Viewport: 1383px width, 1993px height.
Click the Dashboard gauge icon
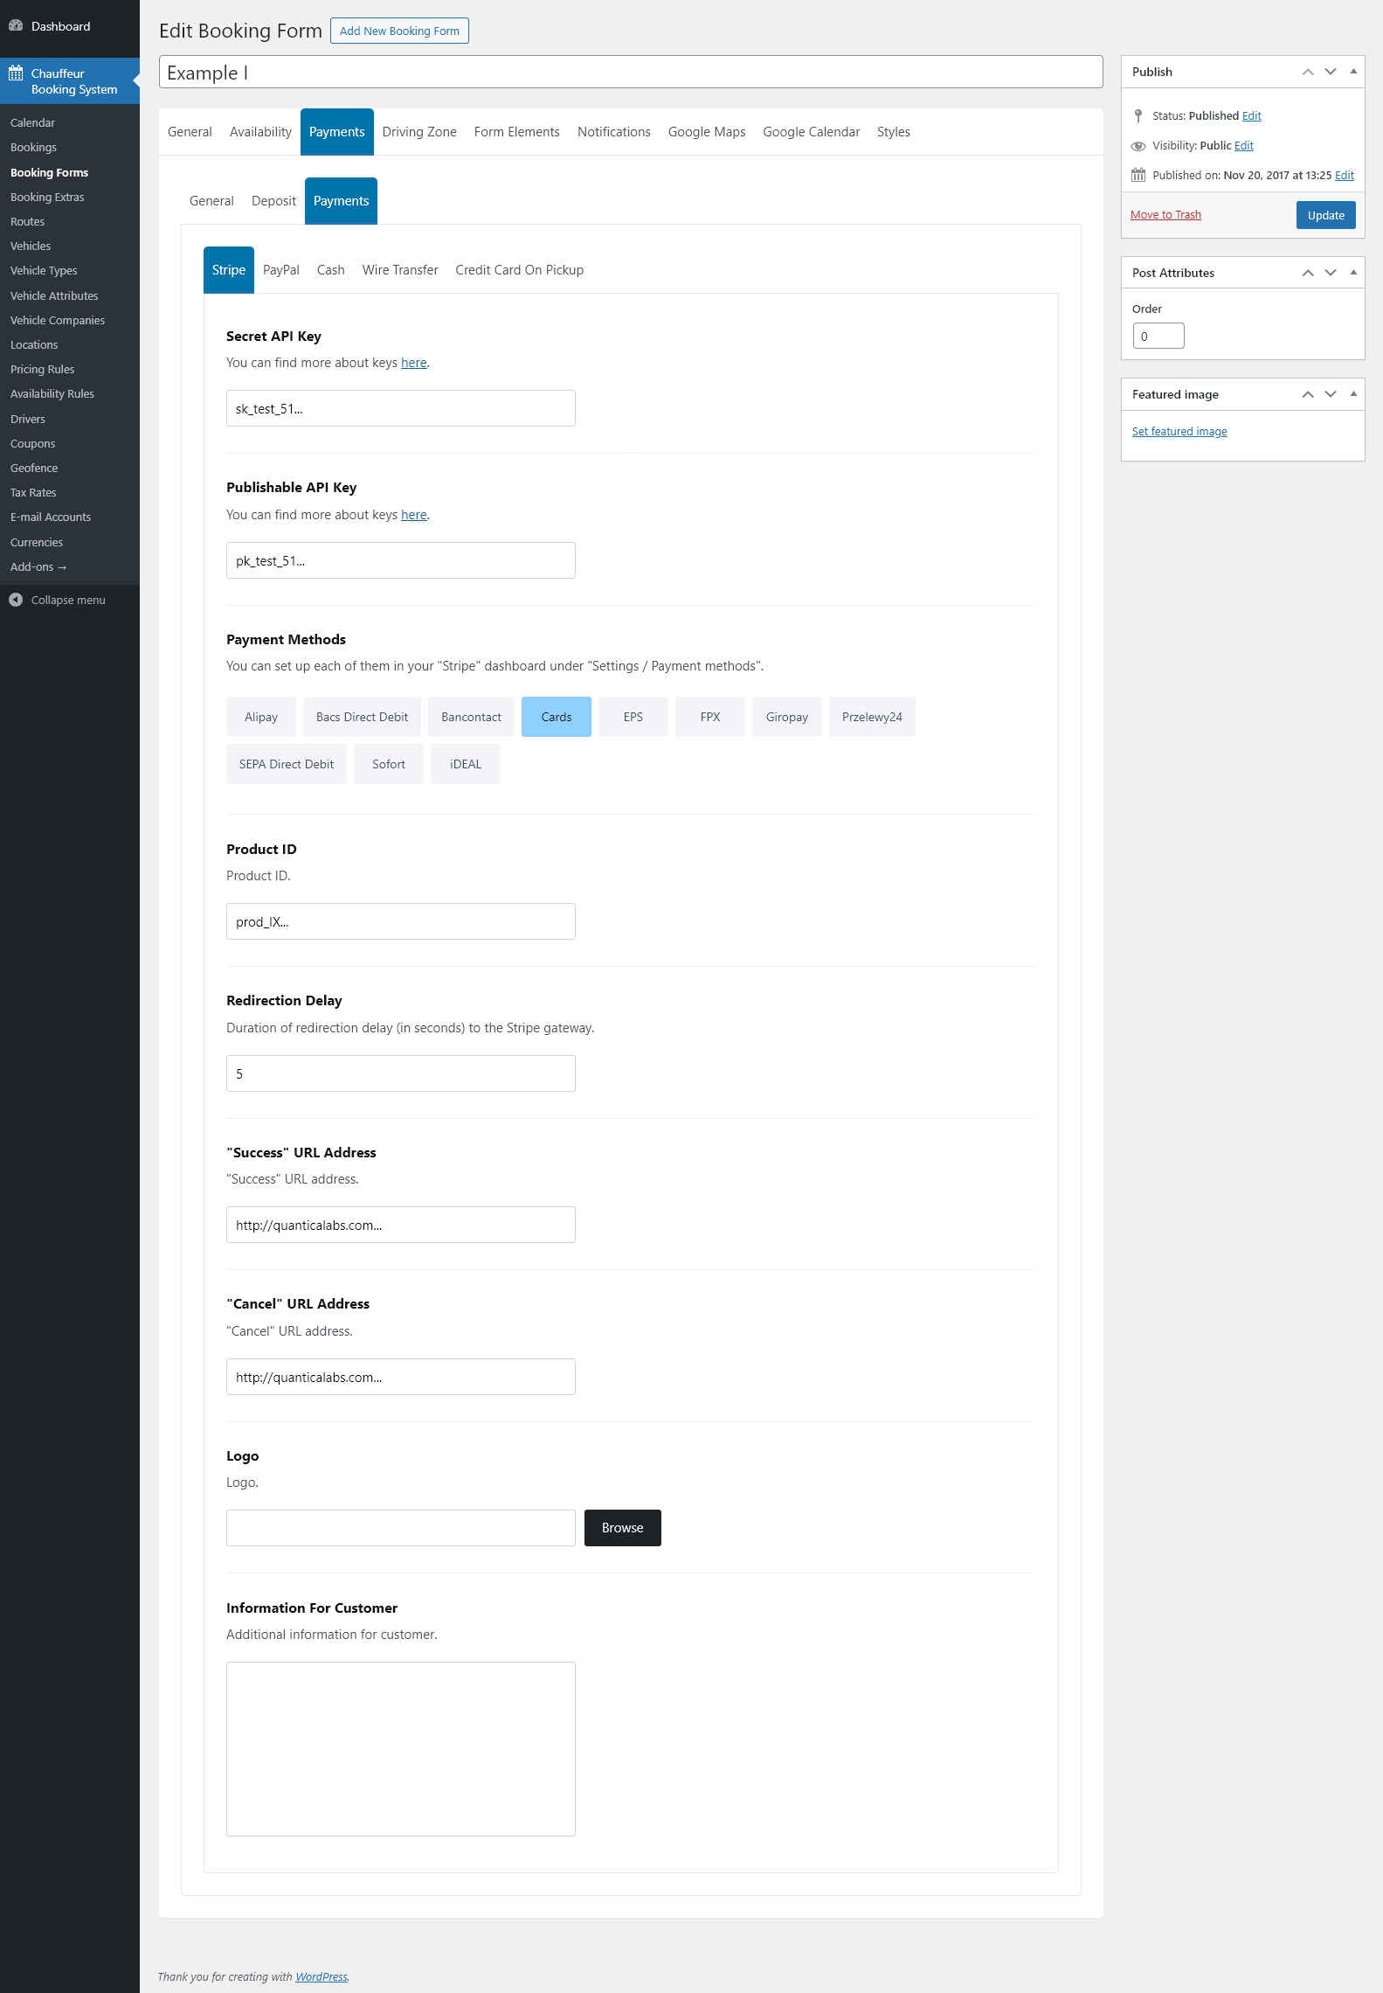pyautogui.click(x=16, y=26)
